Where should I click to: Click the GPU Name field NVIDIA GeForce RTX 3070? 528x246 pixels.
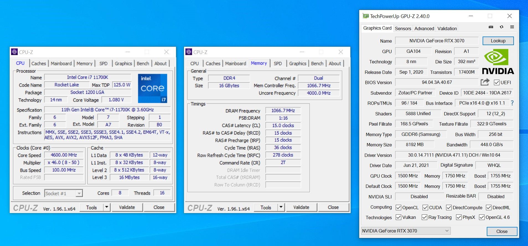(437, 41)
